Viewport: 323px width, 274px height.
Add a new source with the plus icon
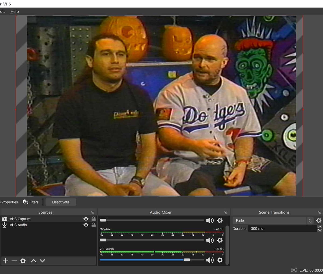click(5, 261)
